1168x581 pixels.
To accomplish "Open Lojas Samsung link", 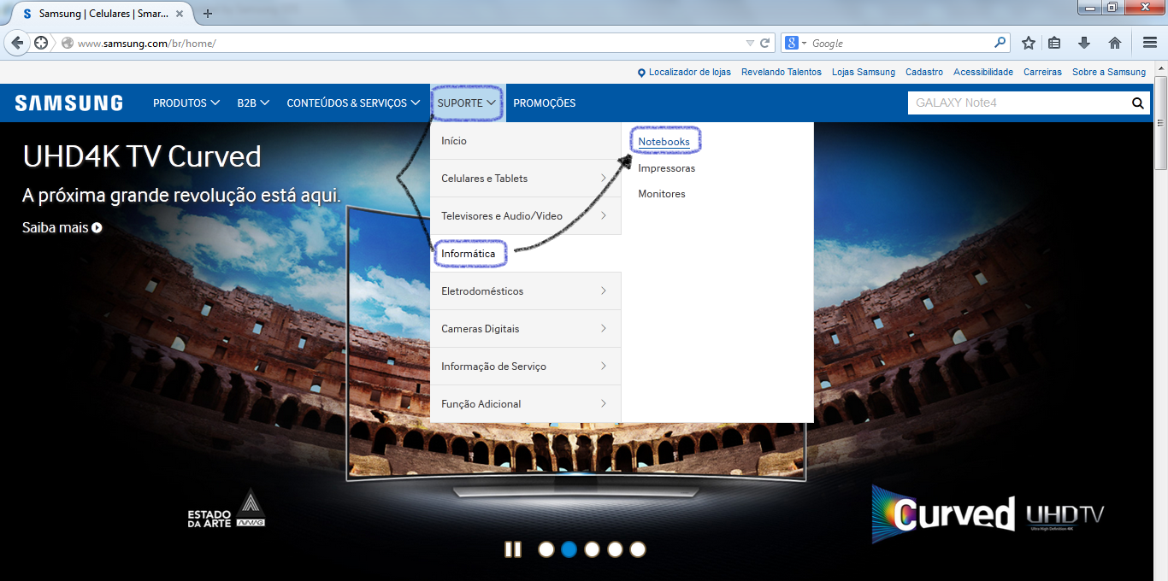I will pos(864,72).
